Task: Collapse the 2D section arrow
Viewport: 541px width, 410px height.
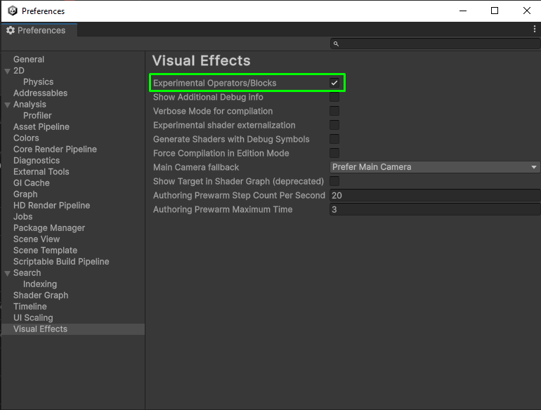Action: pos(7,71)
